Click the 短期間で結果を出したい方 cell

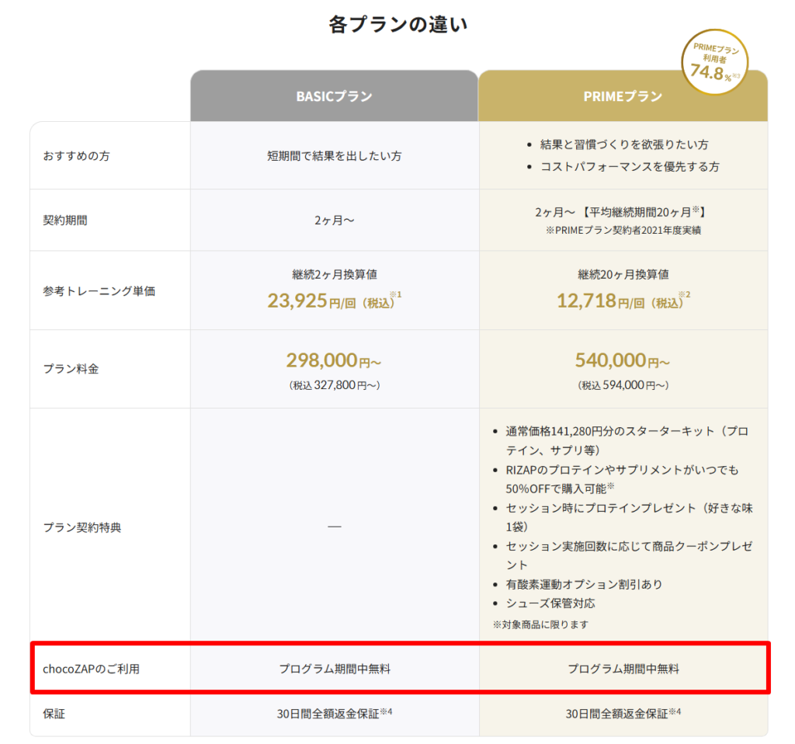tap(334, 155)
